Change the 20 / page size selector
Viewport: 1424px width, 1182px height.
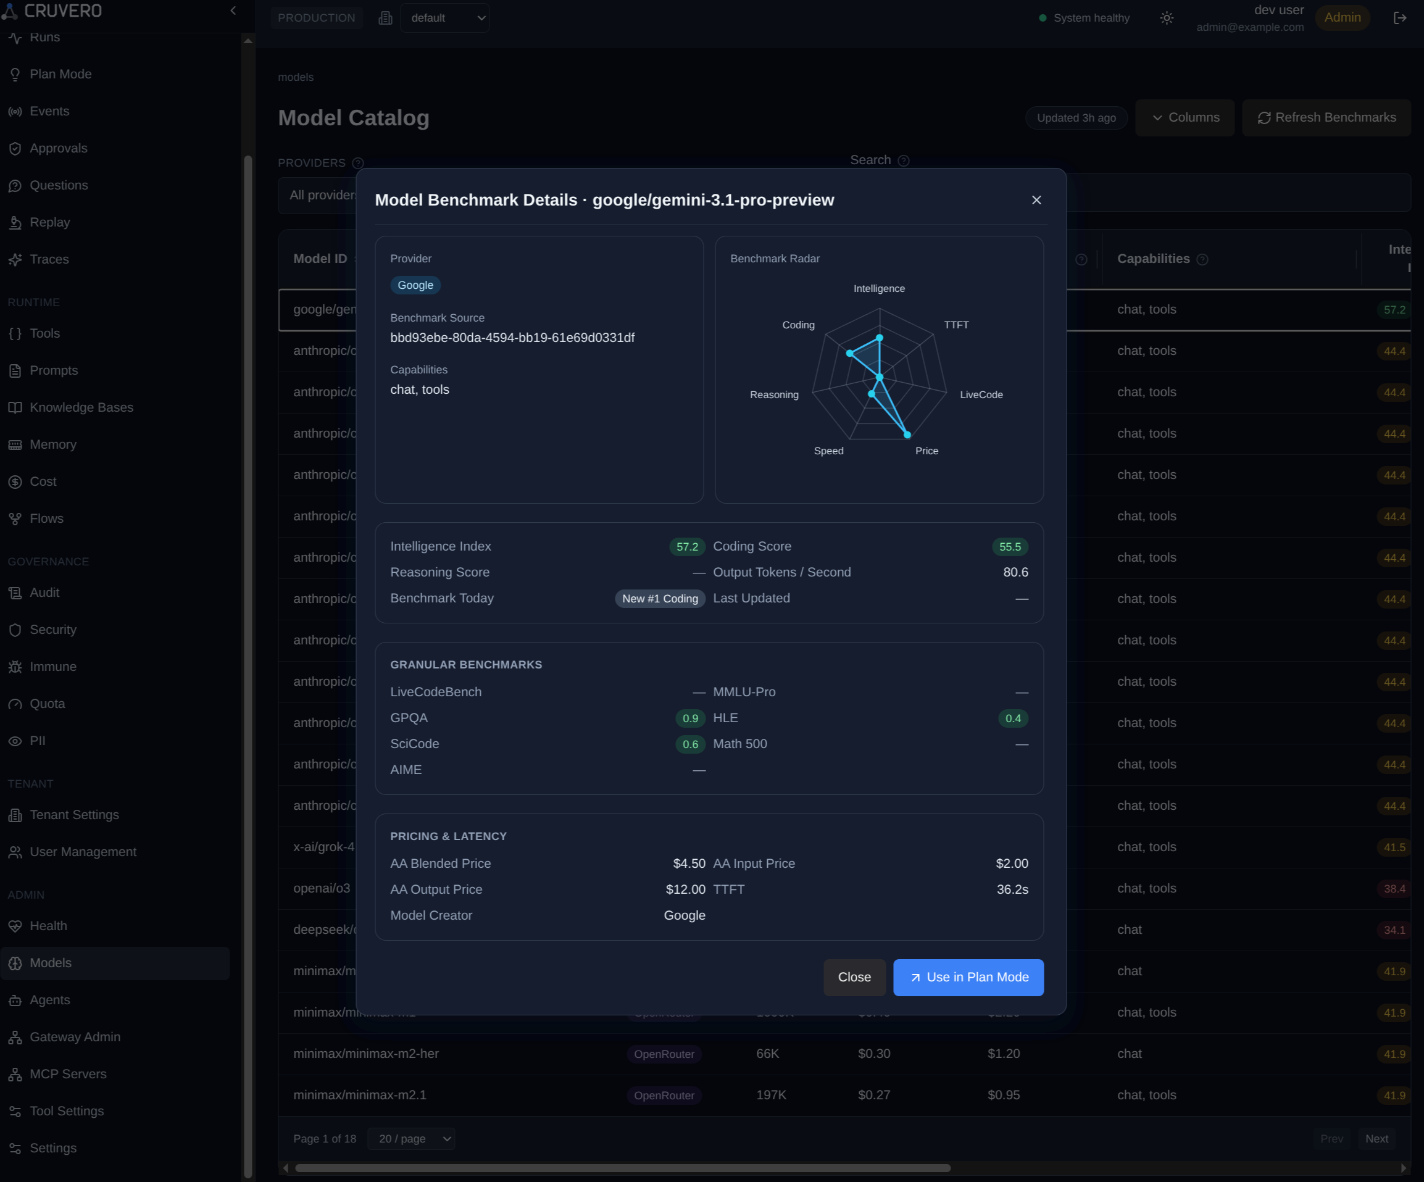pos(411,1139)
